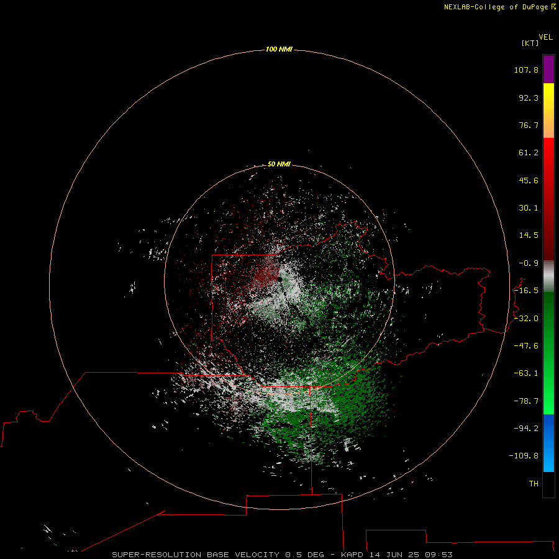Click the -16.5 scale value
Viewport: 559px width, 559px height.
[x=526, y=291]
